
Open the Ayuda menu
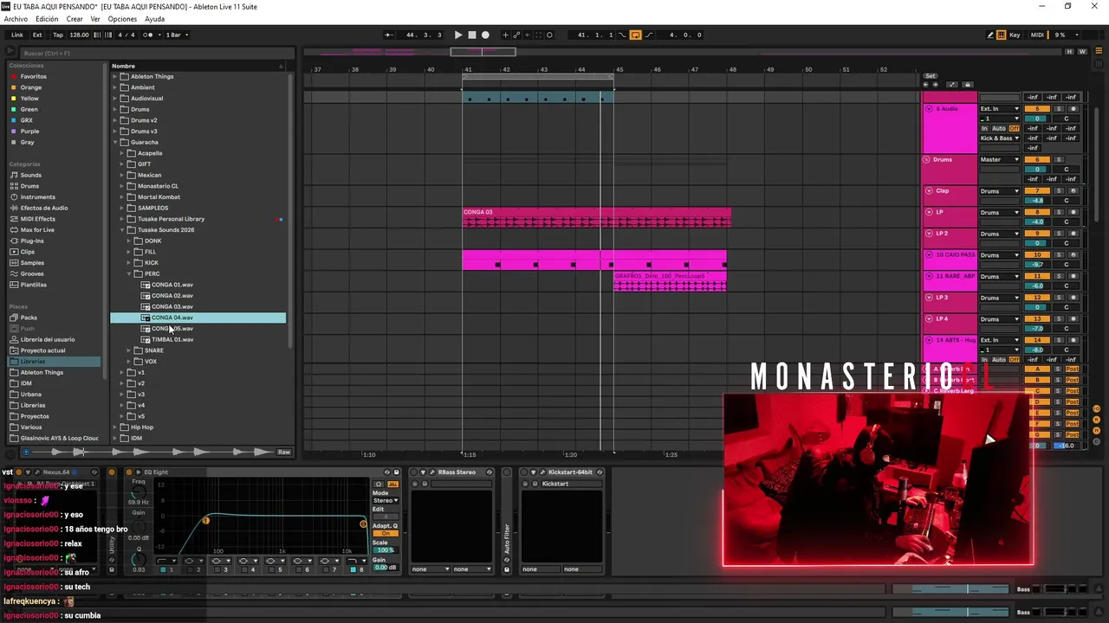click(154, 19)
